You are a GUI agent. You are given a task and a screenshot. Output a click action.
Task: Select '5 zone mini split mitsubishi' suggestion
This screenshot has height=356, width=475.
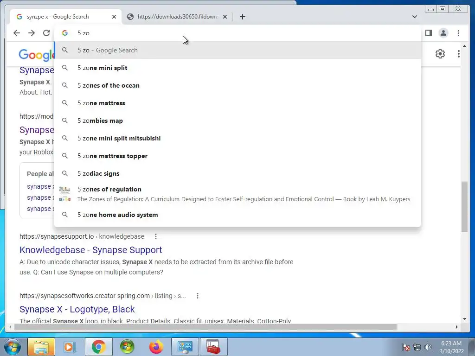coord(237,138)
